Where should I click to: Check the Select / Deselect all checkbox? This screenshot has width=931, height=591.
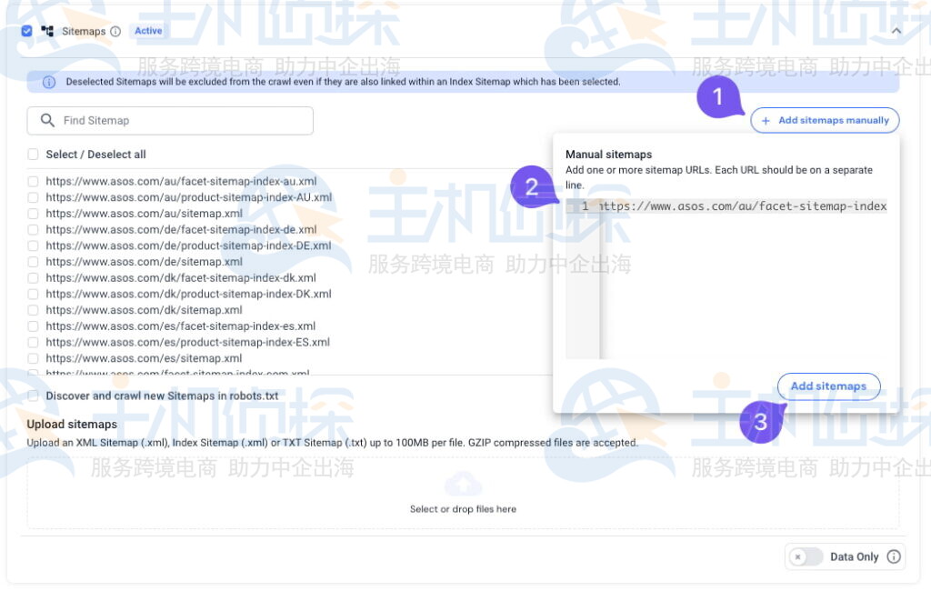(x=33, y=155)
